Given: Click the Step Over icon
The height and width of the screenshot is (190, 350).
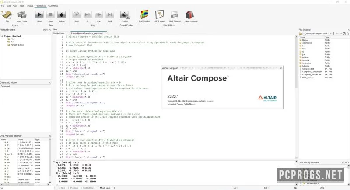Looking at the screenshot, I should [77, 15].
